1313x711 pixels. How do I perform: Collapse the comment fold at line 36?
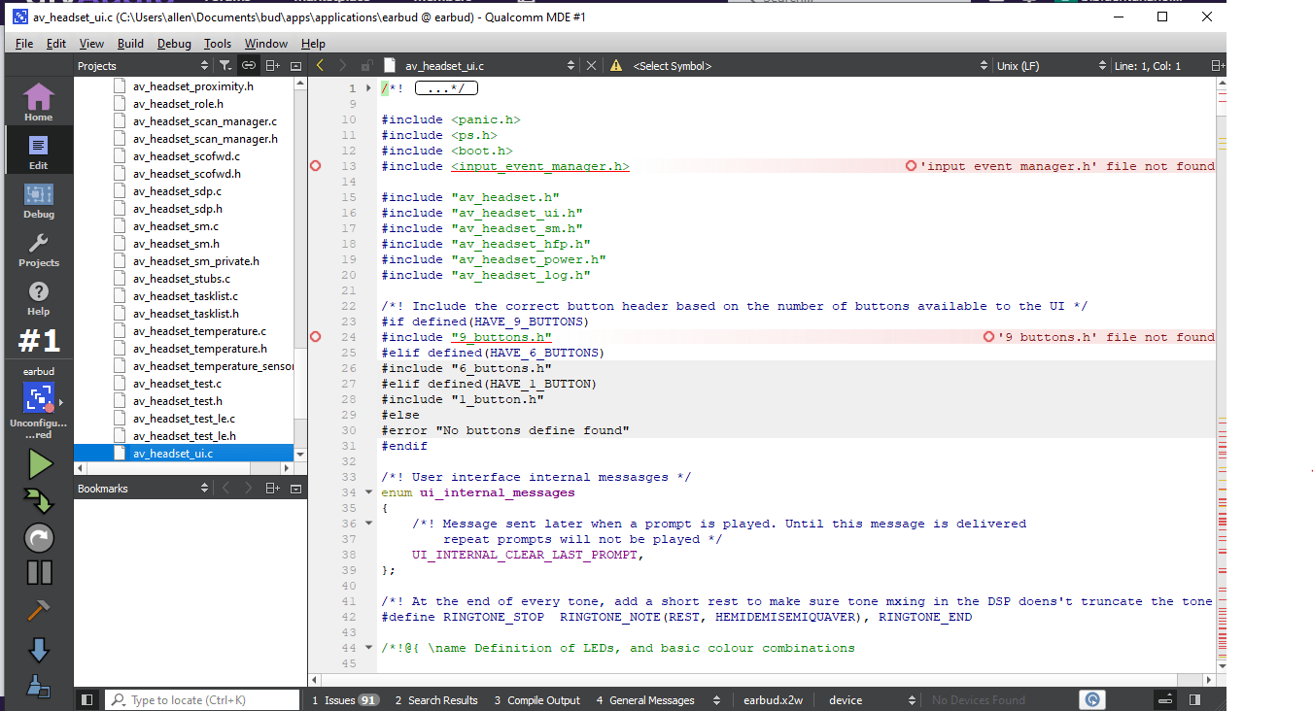coord(367,524)
